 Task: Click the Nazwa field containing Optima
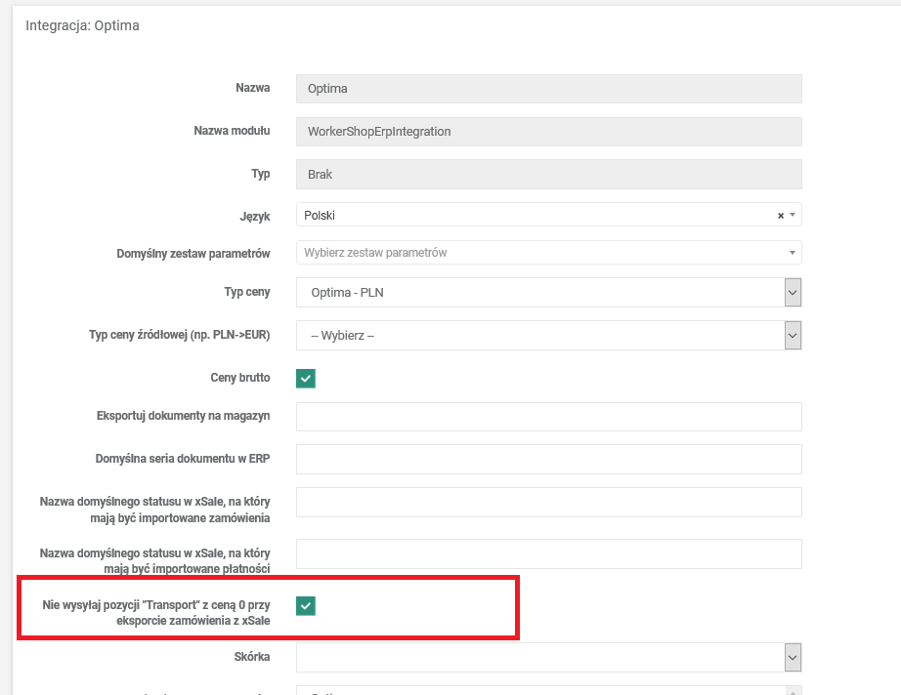click(548, 89)
